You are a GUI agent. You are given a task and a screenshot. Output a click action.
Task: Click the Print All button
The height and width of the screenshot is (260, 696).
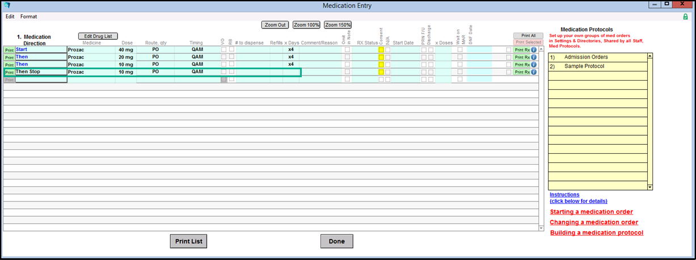(528, 36)
